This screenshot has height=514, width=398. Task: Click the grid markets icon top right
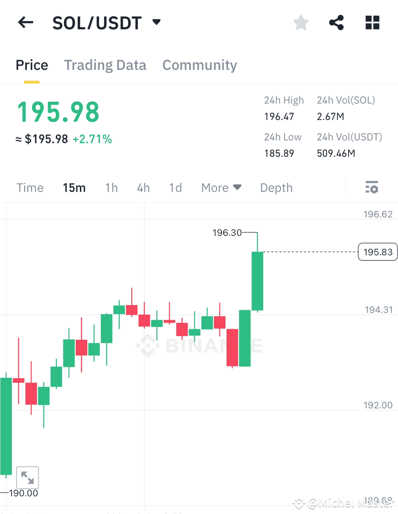(x=372, y=22)
